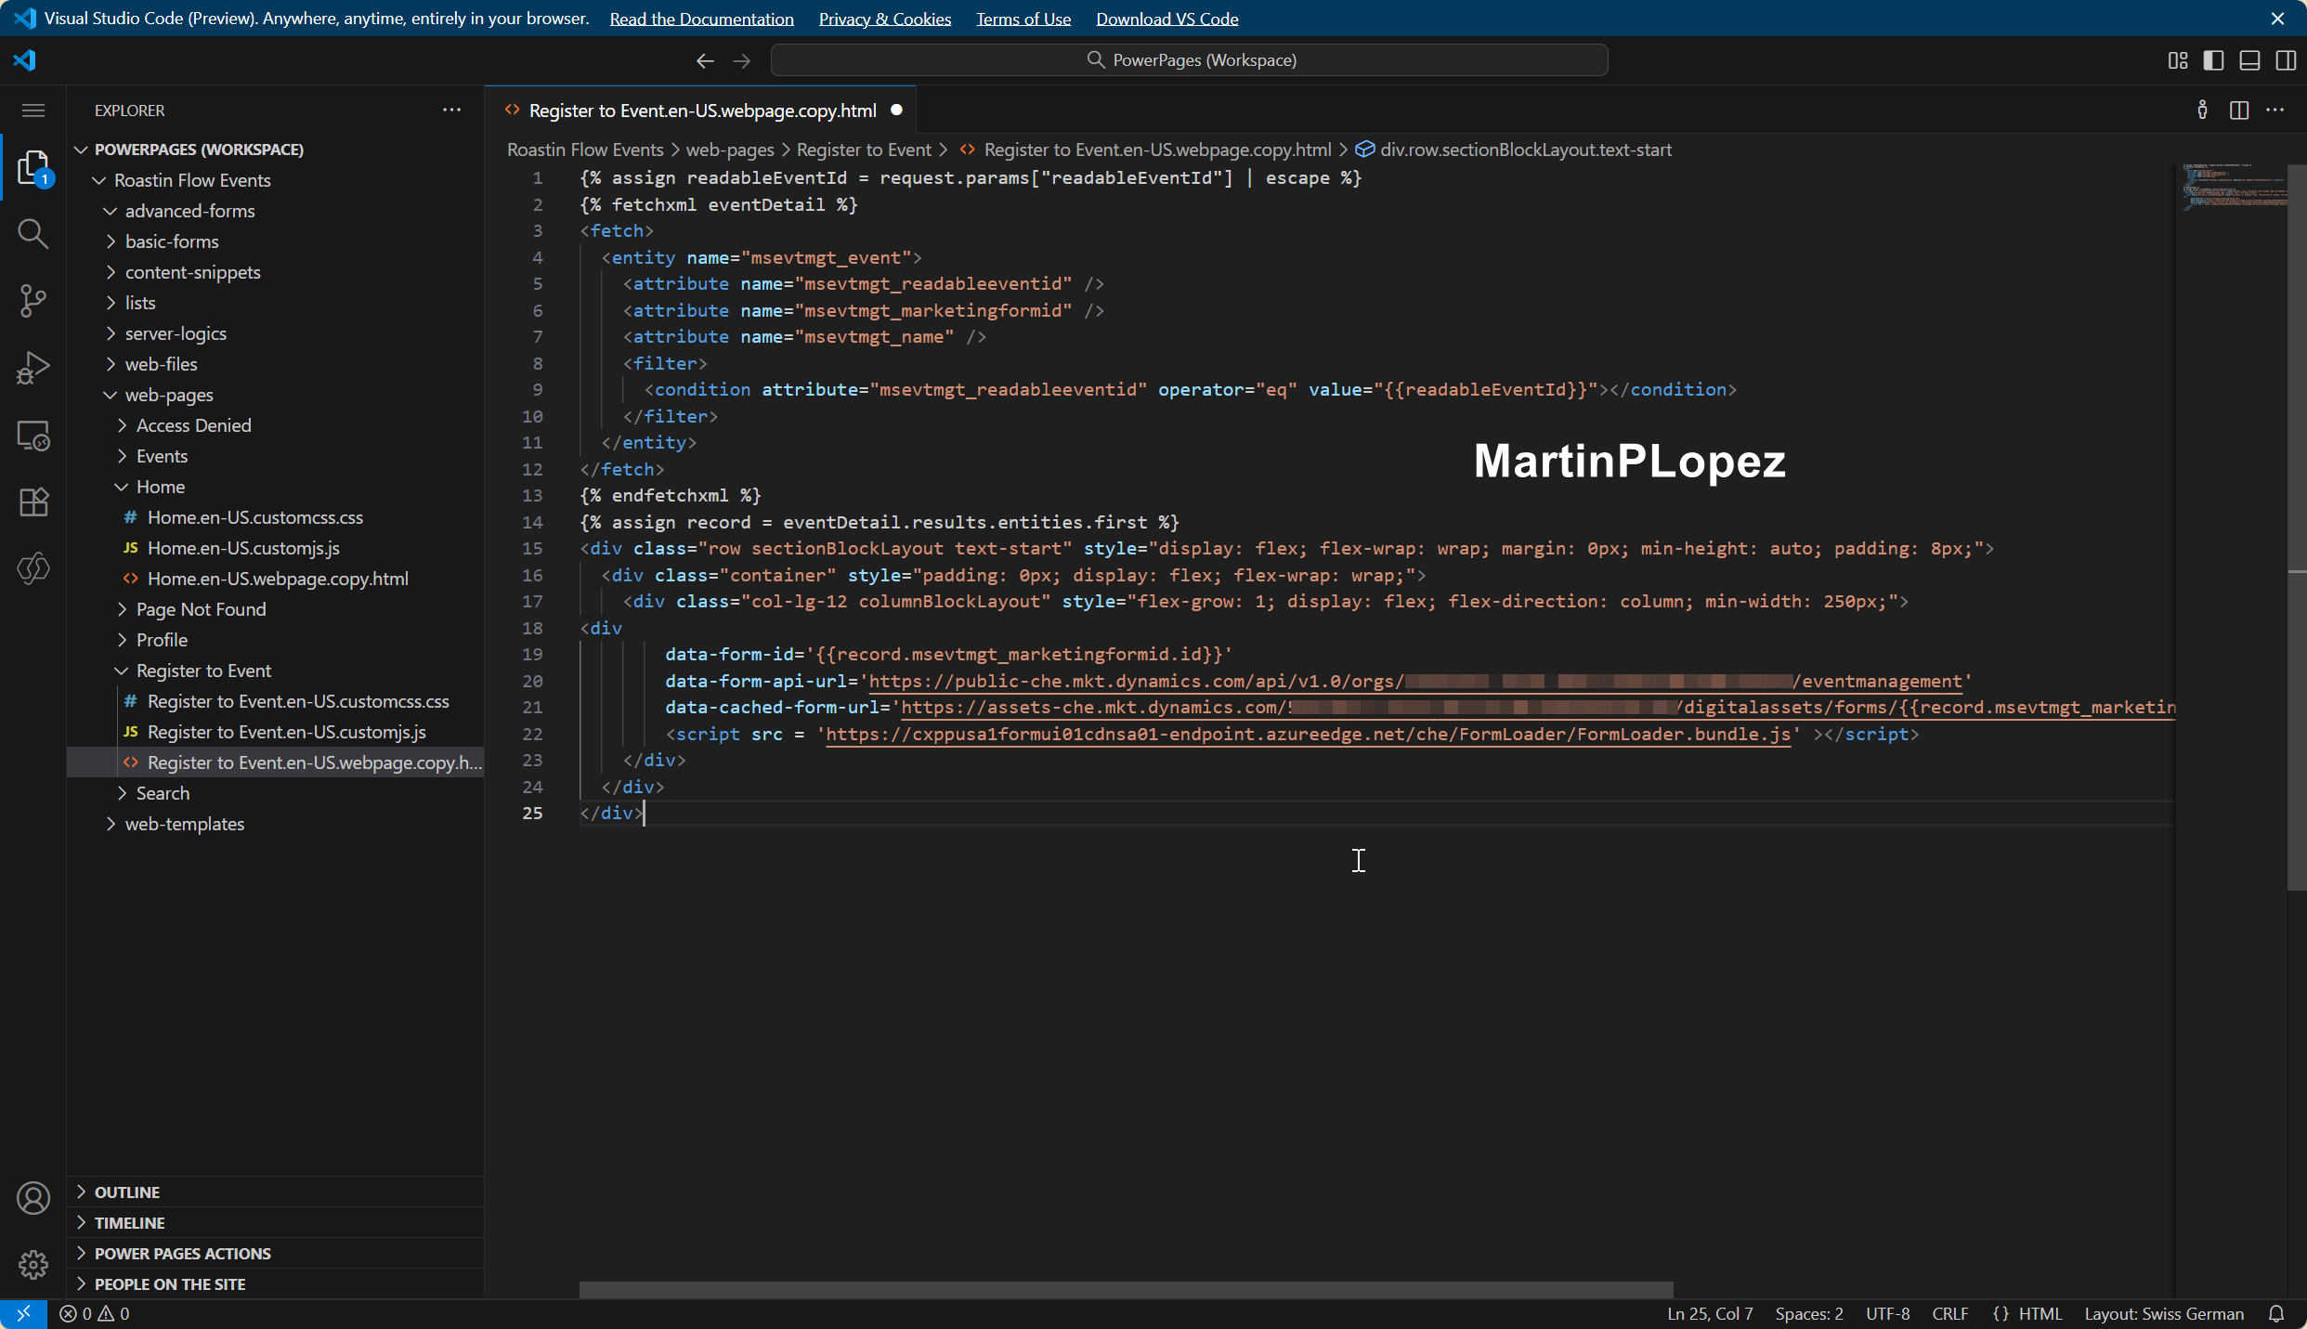Open the Manage gear icon
This screenshot has width=2307, height=1329.
[33, 1264]
